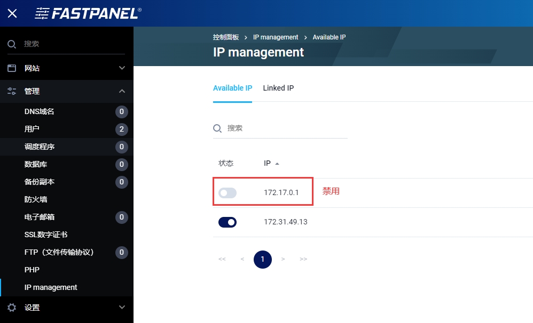Click the IP list 搜索 input field
The height and width of the screenshot is (323, 533).
coord(286,128)
